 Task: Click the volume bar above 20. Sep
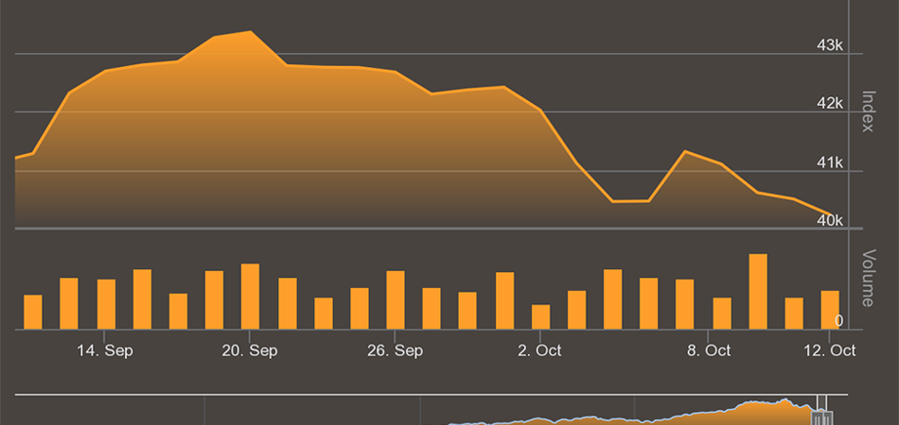251,297
